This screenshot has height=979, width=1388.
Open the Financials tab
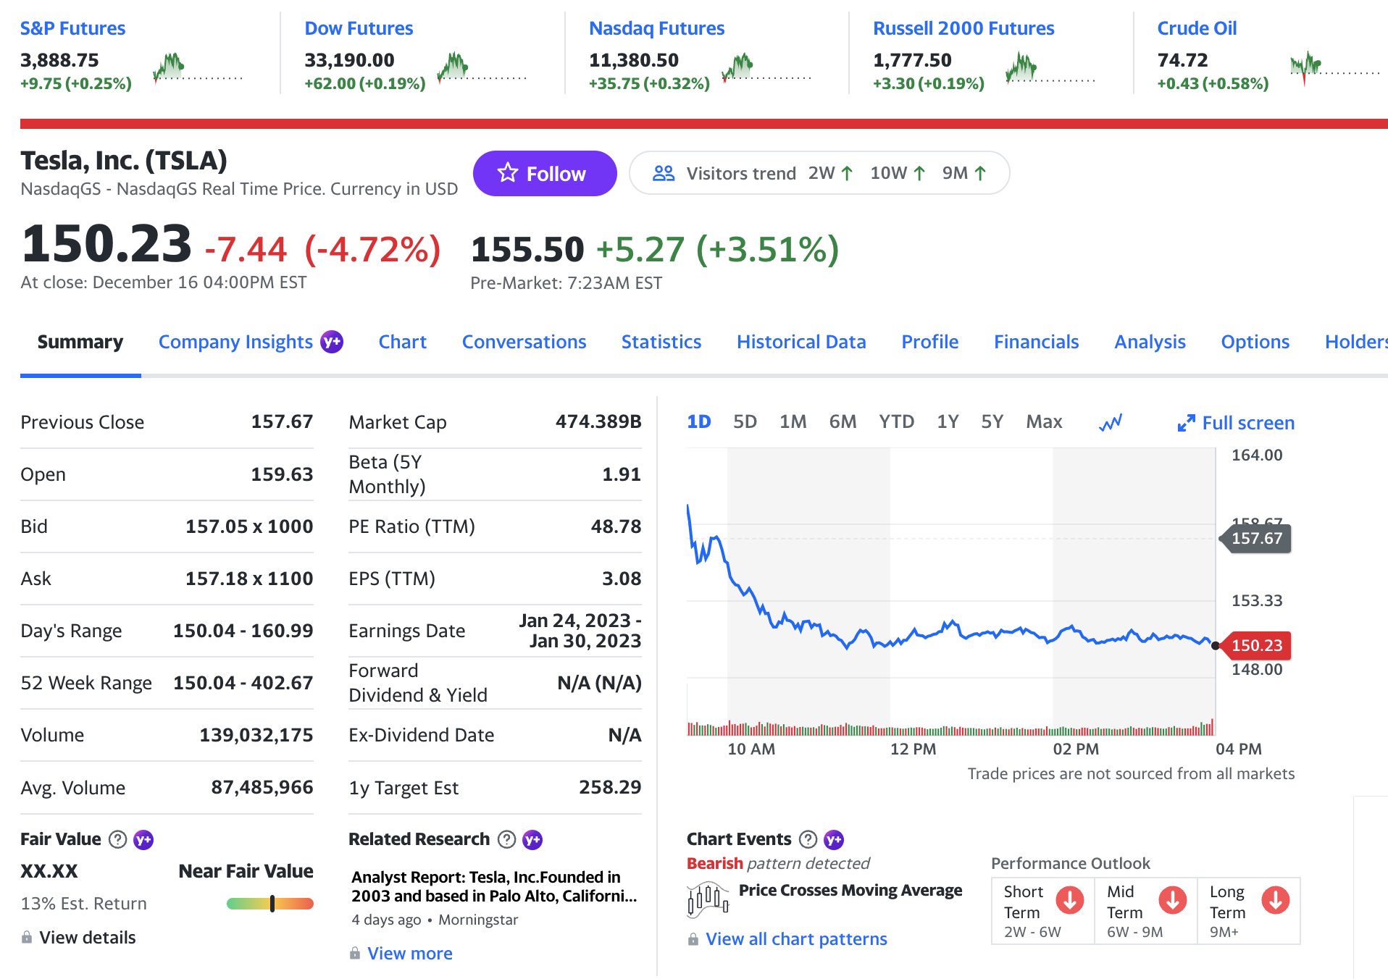tap(1036, 342)
